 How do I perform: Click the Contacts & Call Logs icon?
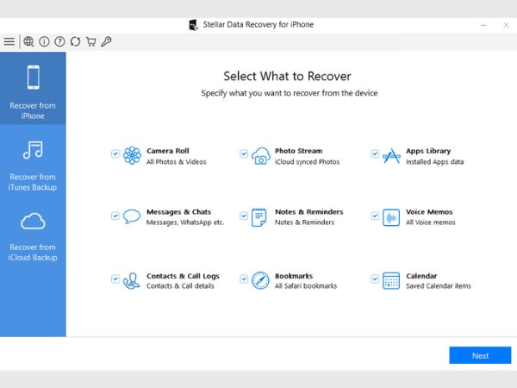click(x=132, y=281)
